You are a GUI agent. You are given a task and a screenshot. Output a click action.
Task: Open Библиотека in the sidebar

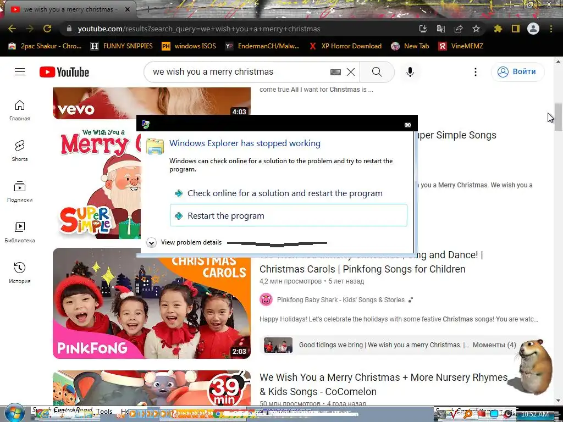click(20, 232)
